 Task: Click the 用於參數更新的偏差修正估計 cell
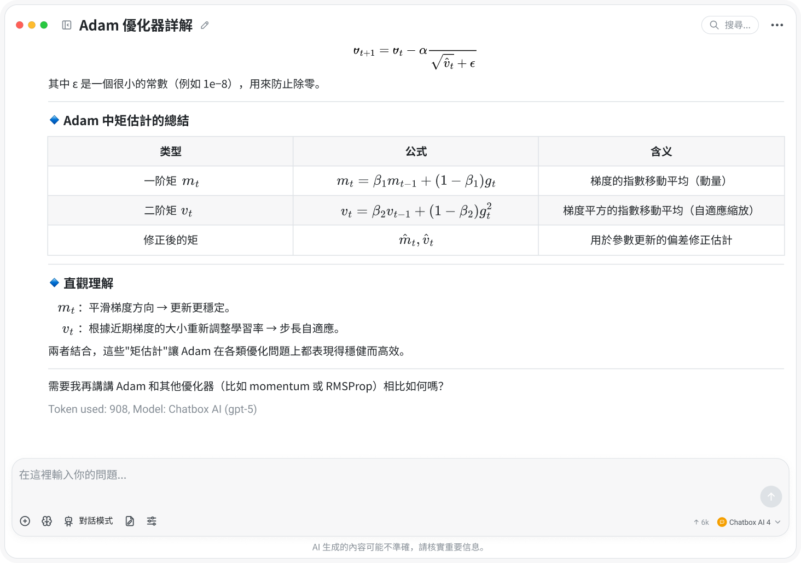(661, 240)
